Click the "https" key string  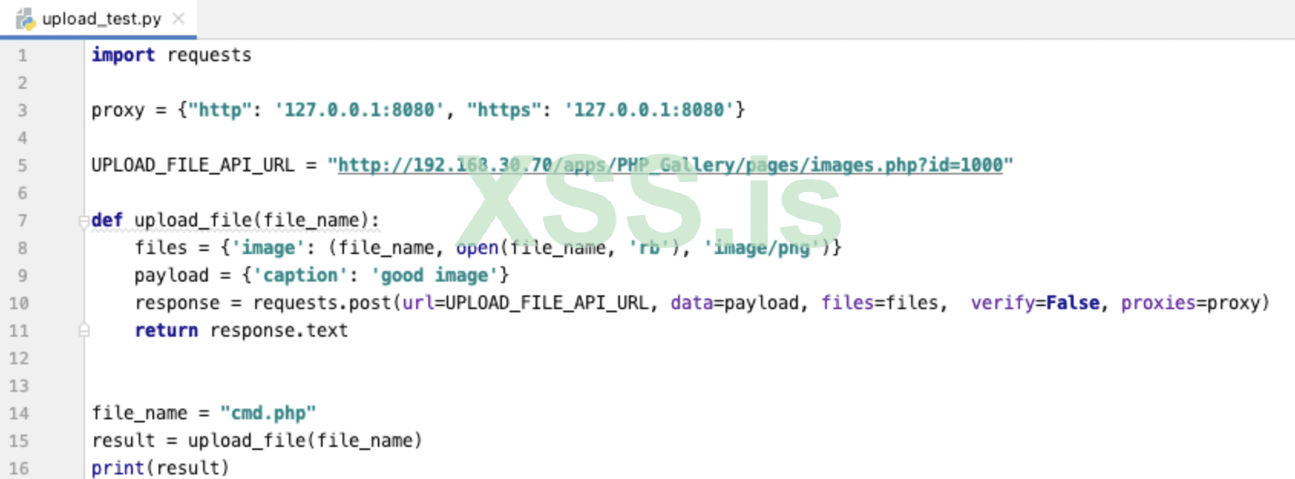coord(504,110)
